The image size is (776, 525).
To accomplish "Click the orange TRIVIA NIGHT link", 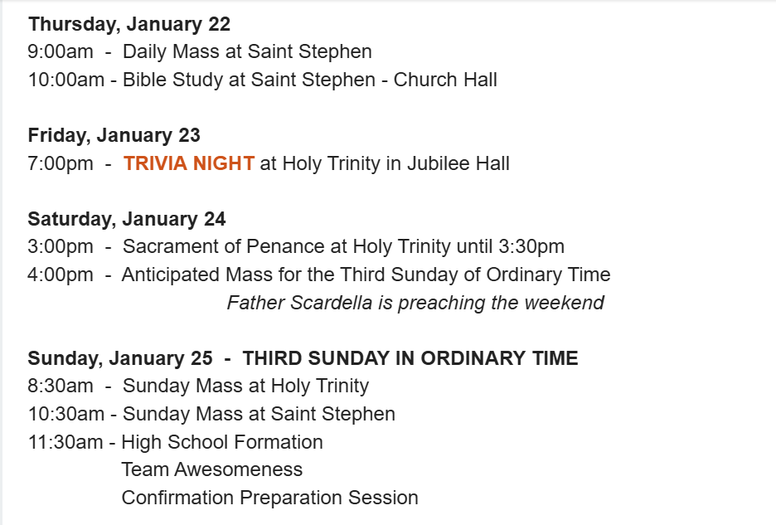I will [x=189, y=163].
